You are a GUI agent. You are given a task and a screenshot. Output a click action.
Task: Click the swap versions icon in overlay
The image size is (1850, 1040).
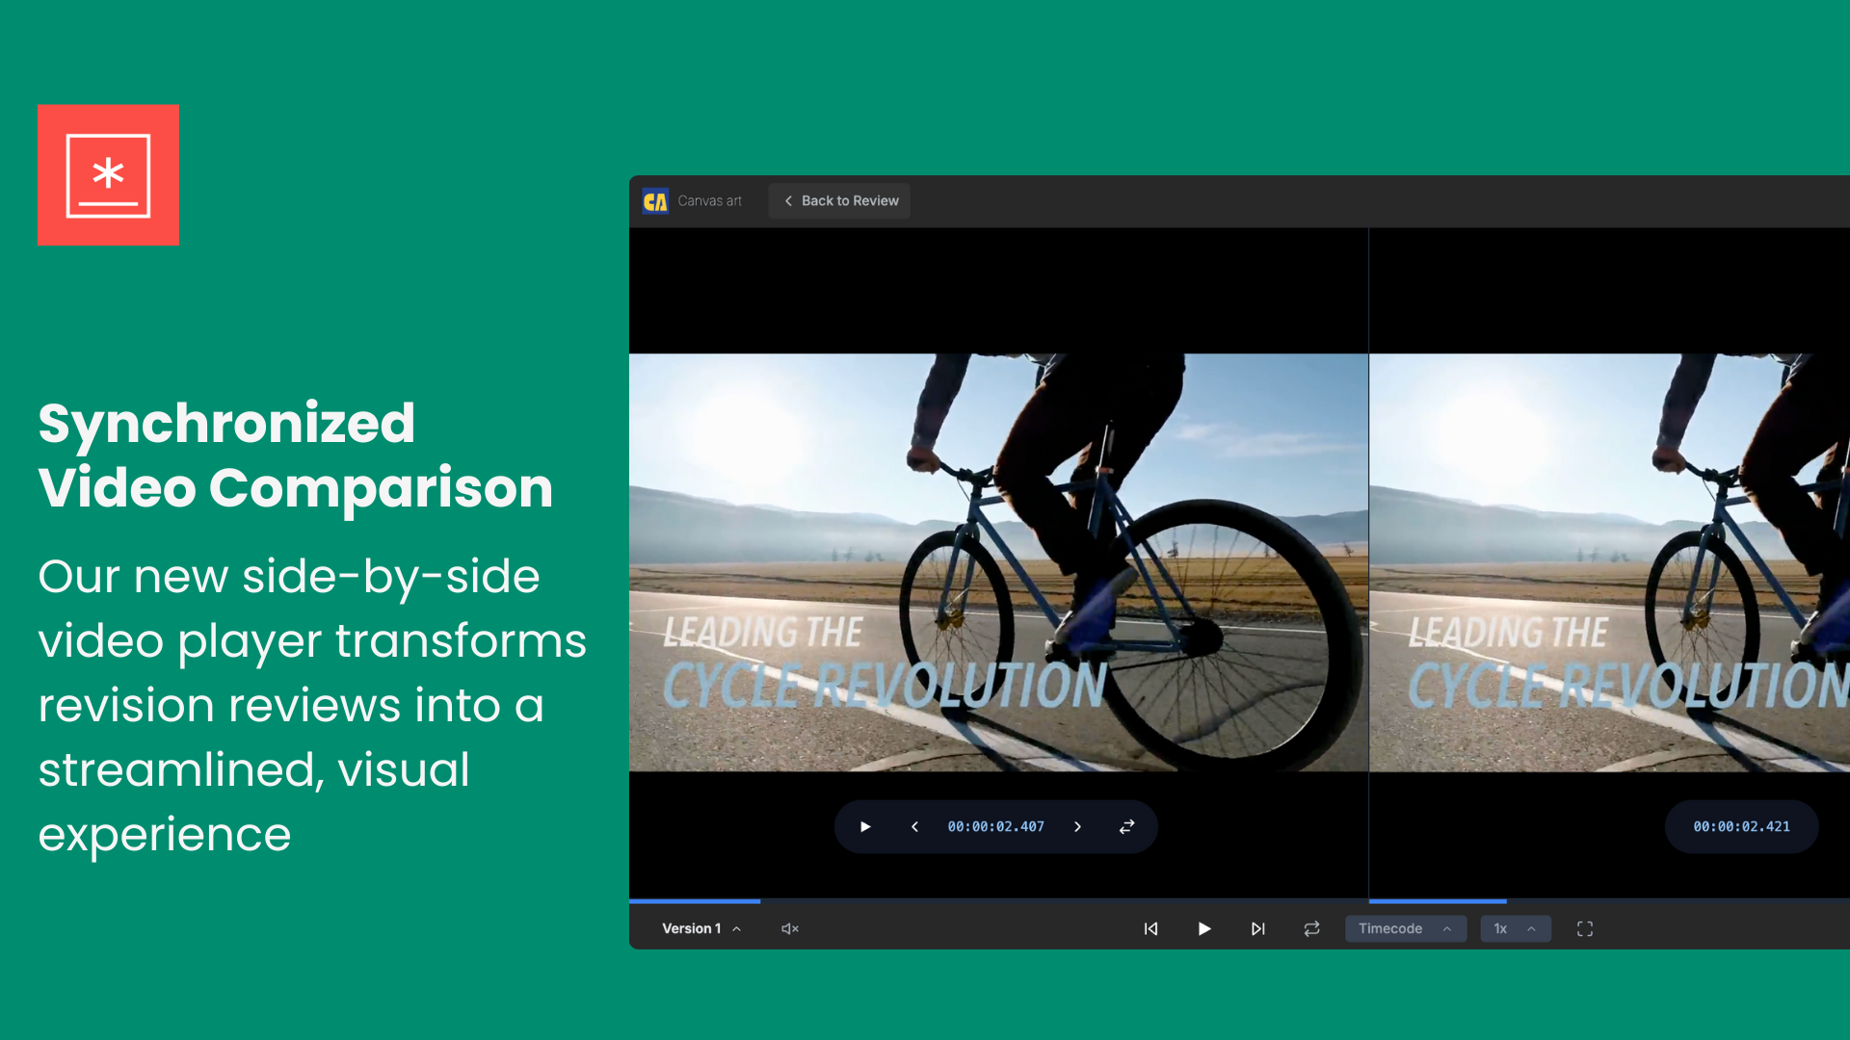[x=1126, y=827]
